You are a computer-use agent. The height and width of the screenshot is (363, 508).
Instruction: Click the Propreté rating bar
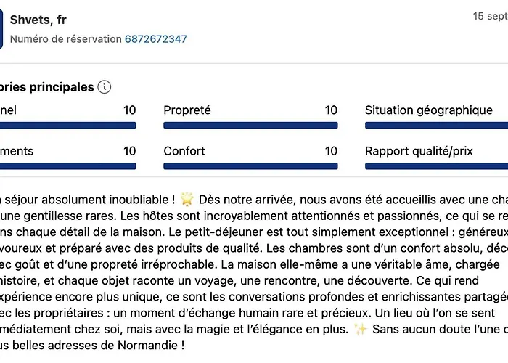[250, 125]
